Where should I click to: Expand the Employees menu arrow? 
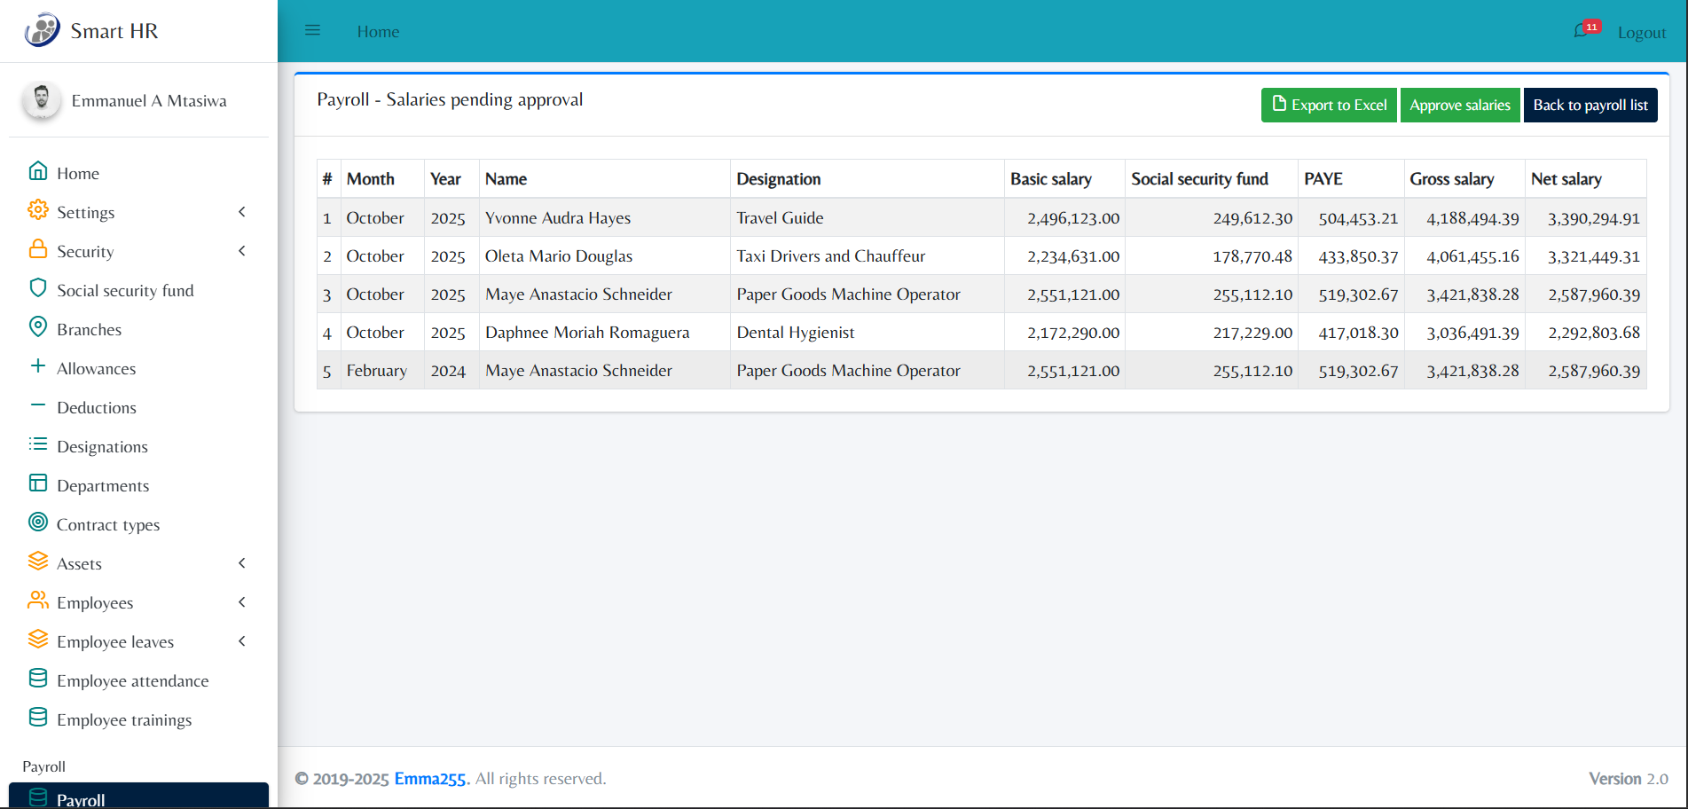(x=242, y=602)
